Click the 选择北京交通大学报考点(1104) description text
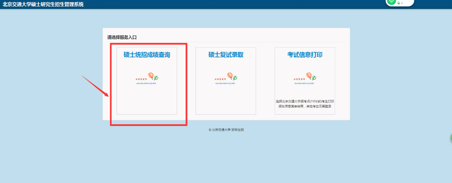The image size is (452, 183). 305,104
